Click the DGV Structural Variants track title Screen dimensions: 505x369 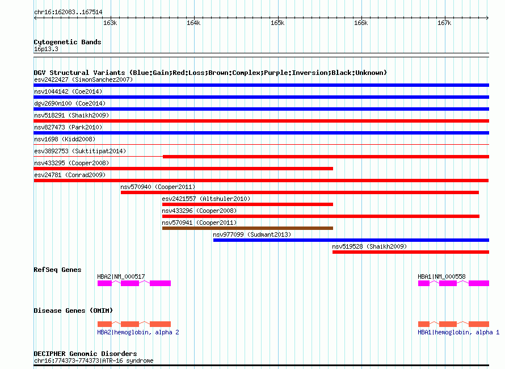pos(211,73)
